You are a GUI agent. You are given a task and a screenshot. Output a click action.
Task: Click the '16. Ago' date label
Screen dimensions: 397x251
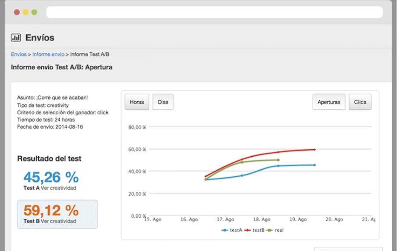pos(189,219)
